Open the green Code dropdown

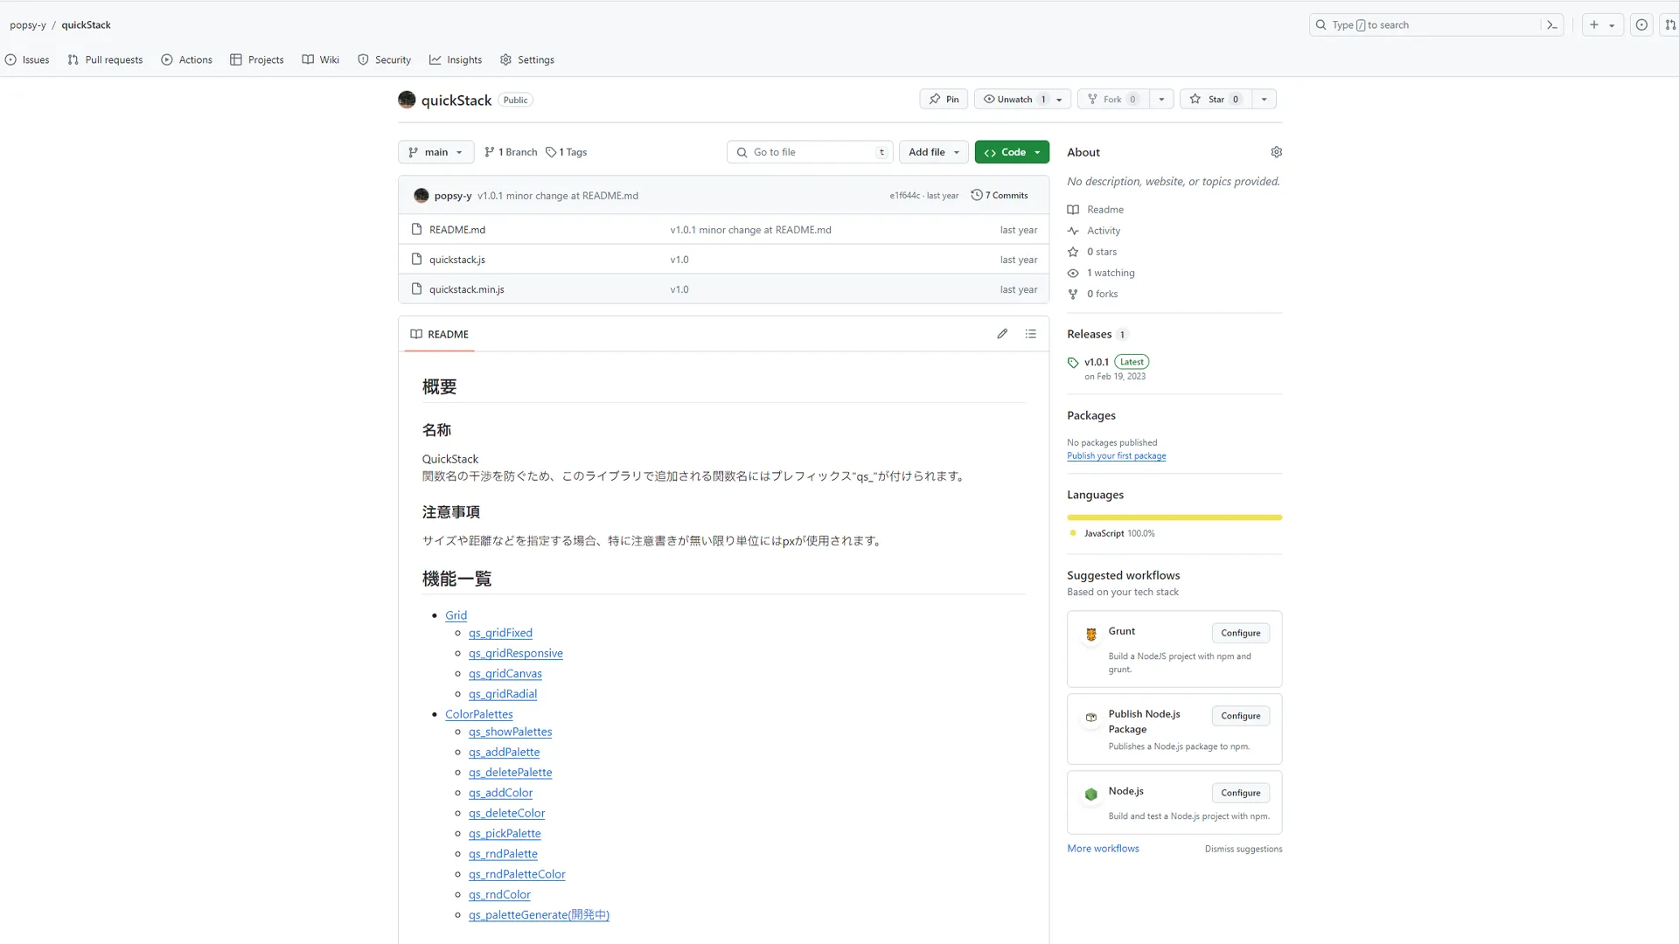tap(1012, 152)
